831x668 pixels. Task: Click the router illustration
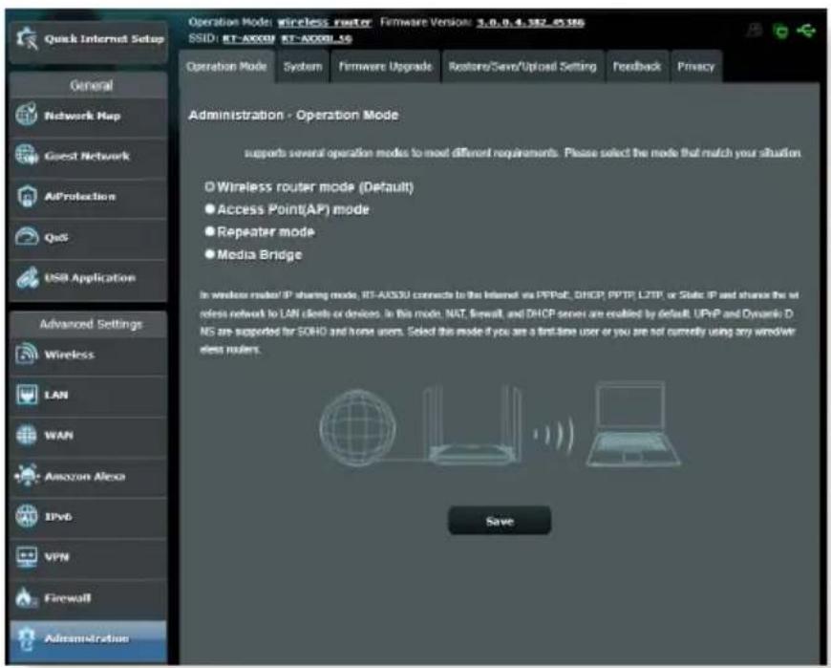[472, 425]
